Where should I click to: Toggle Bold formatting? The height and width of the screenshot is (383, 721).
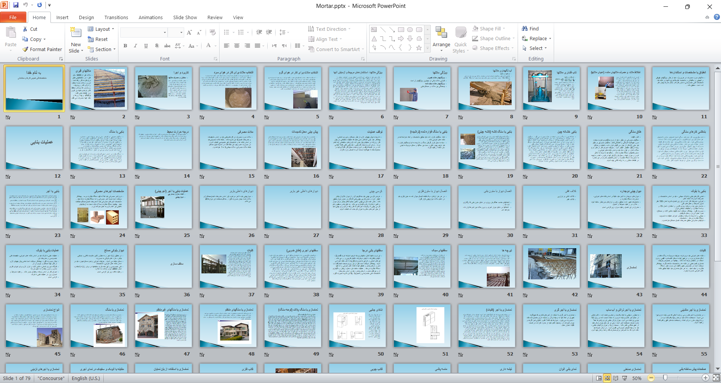pos(125,46)
